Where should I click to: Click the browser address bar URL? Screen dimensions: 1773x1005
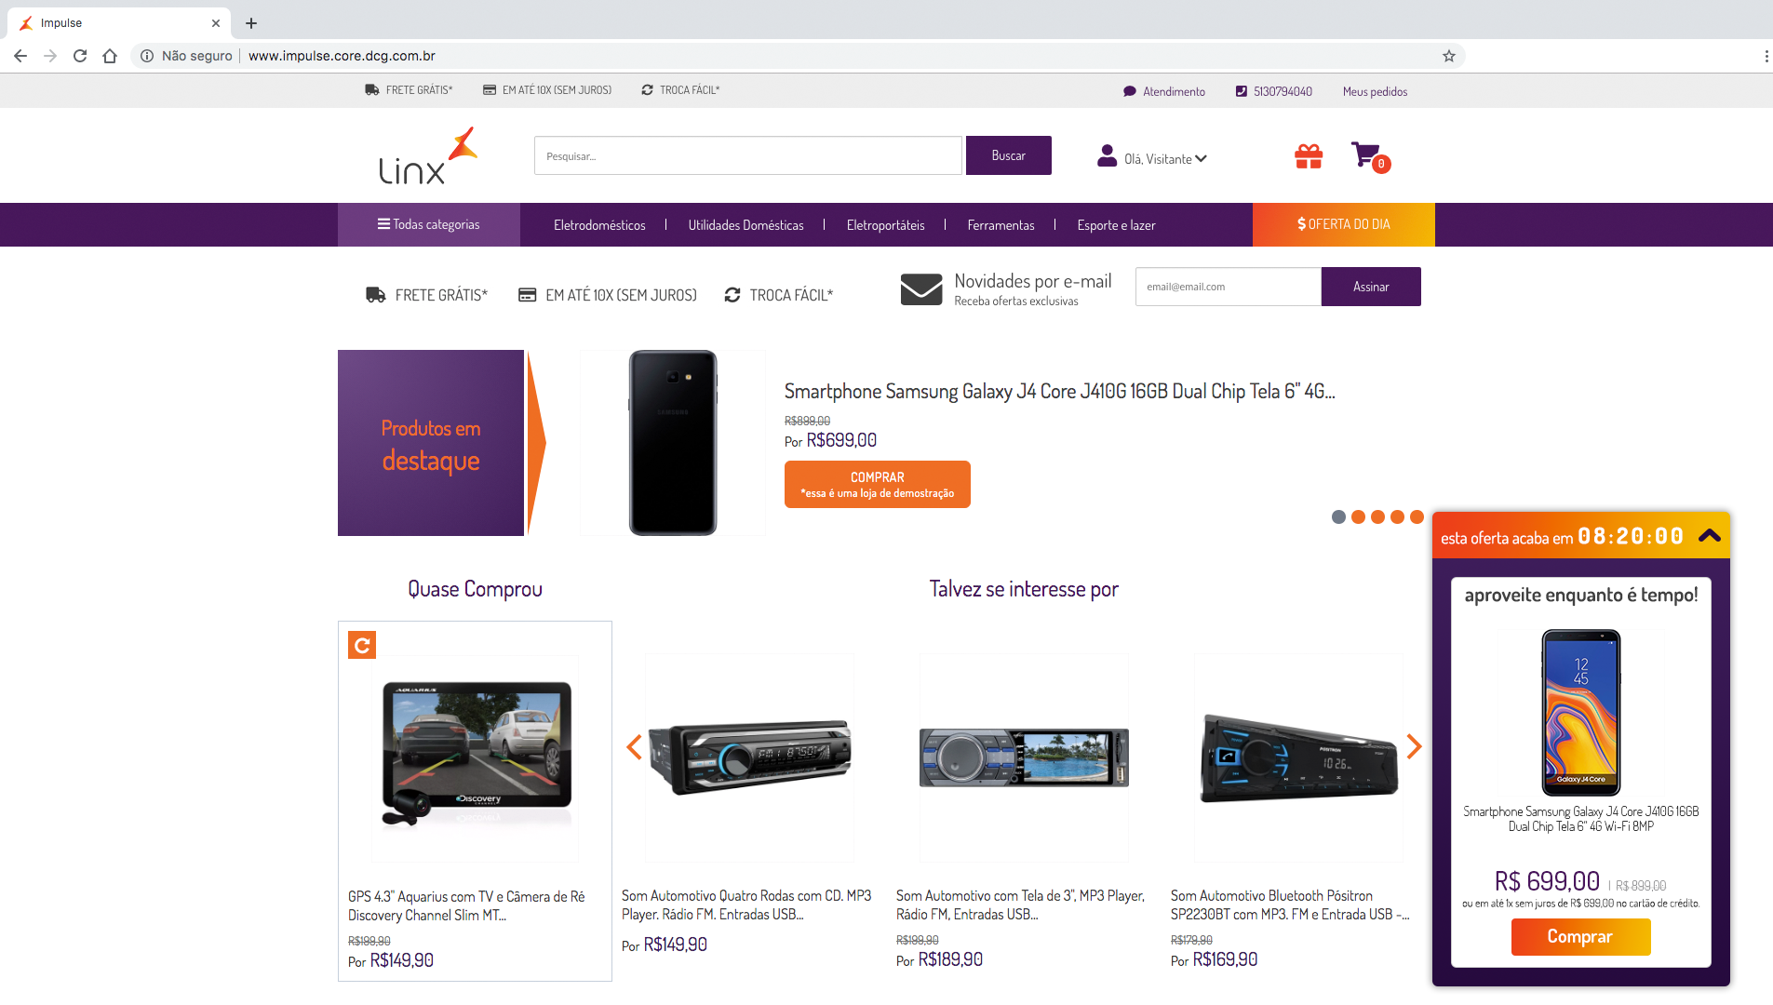click(342, 56)
